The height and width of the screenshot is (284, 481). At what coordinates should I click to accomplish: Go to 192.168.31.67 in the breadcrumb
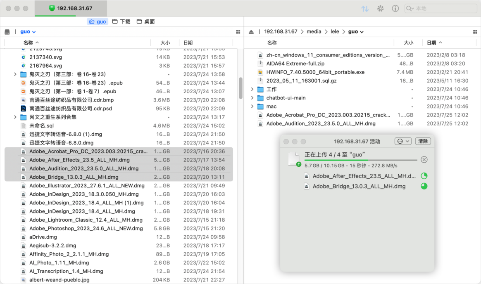tap(281, 31)
